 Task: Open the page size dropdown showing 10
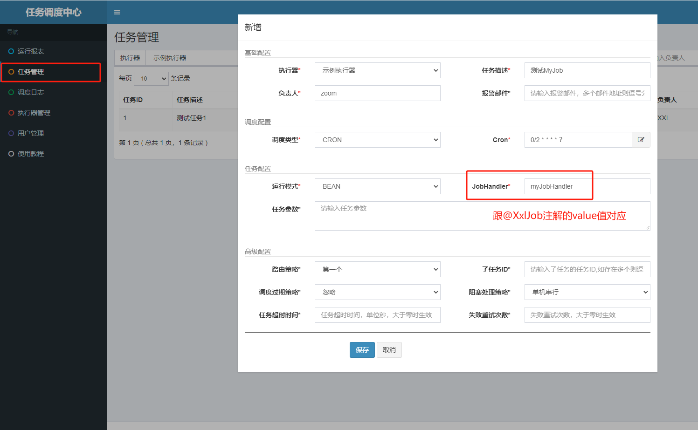click(151, 79)
